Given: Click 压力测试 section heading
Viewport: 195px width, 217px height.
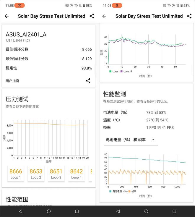Looking at the screenshot, I should pos(17,99).
